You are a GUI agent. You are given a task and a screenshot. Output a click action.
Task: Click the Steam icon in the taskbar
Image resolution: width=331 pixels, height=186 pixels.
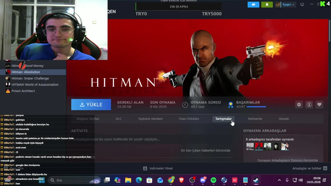click(x=256, y=180)
